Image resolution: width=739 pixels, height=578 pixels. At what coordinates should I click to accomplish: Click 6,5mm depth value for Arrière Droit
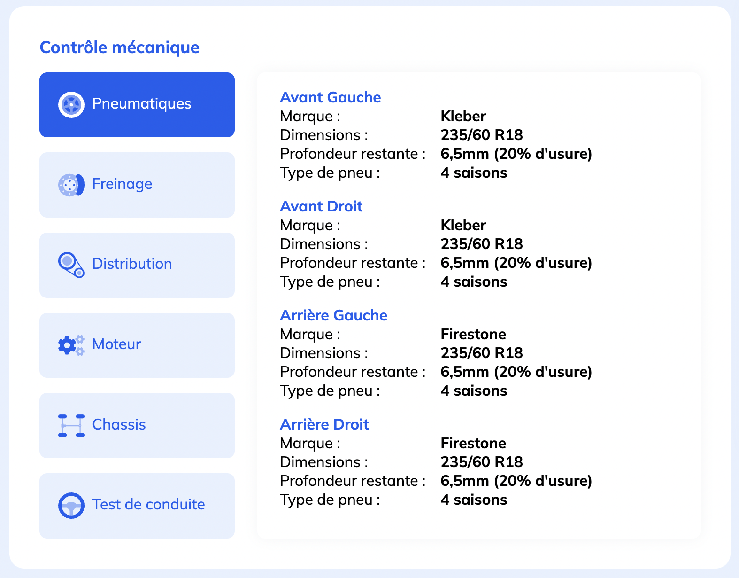[x=516, y=481]
